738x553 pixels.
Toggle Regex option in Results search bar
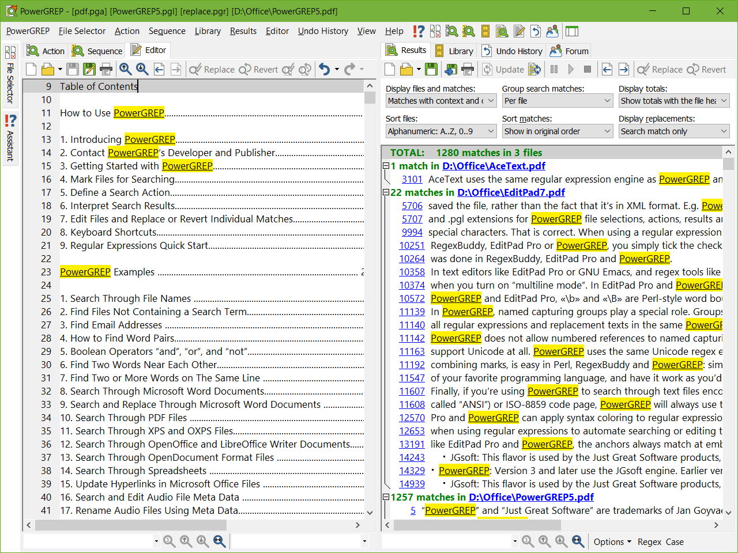click(649, 541)
